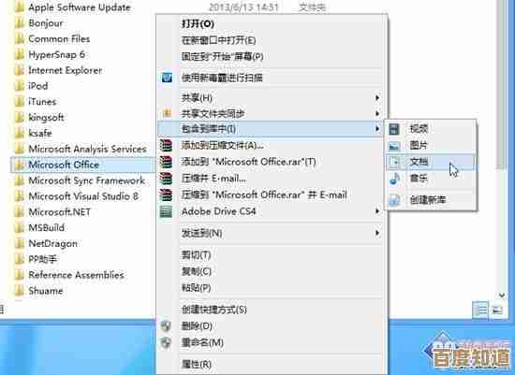Click the 音乐 music note icon
This screenshot has width=515, height=375.
(394, 179)
